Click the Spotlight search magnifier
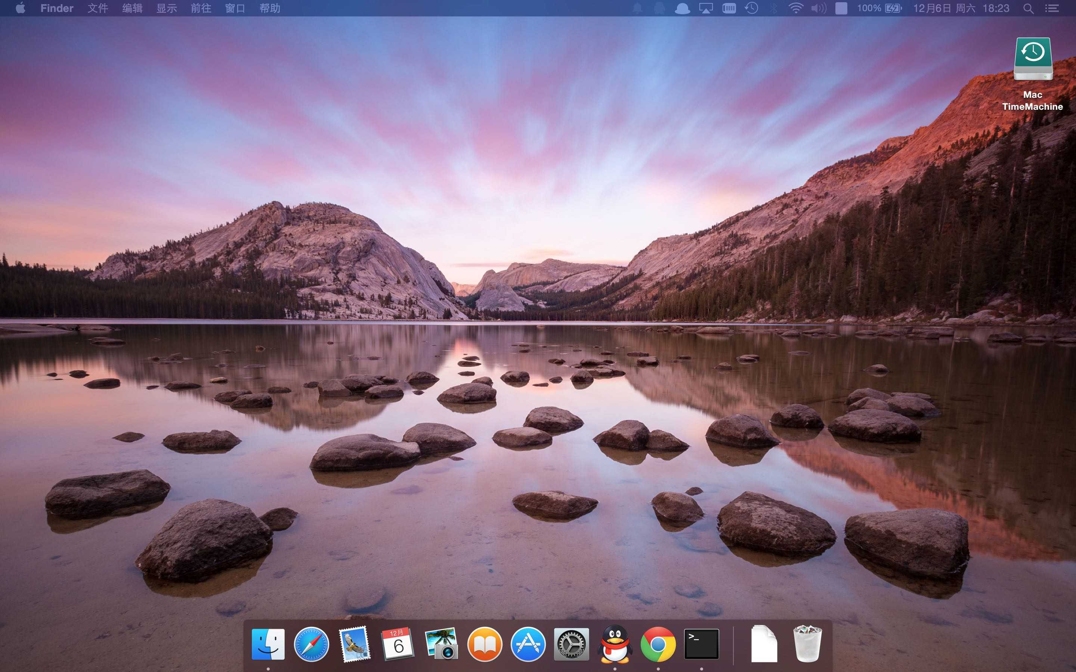 pyautogui.click(x=1028, y=8)
